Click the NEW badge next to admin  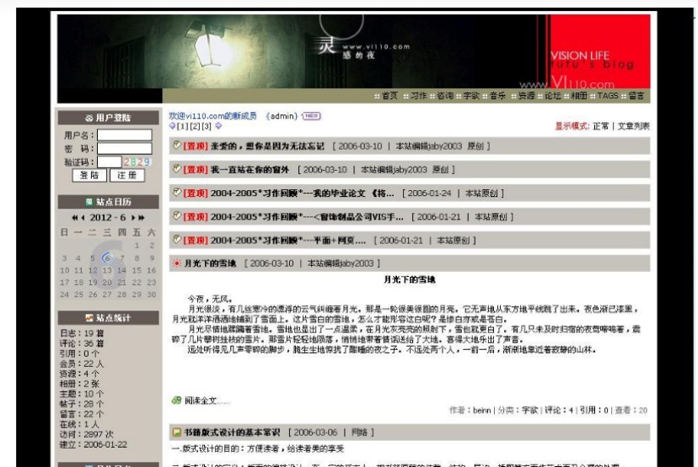coord(311,116)
